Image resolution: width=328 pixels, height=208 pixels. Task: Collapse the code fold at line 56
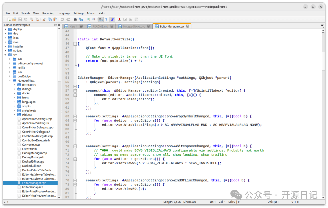75,86
